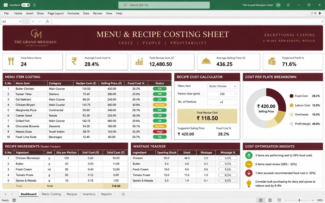Switch to the Formulas ribbon tab
The image size is (325, 203).
coord(73,13)
